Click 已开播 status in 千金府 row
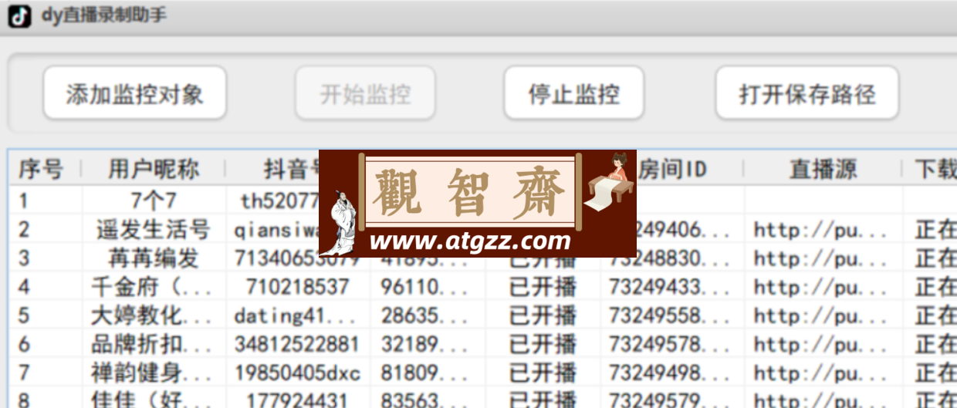This screenshot has width=957, height=408. point(543,287)
